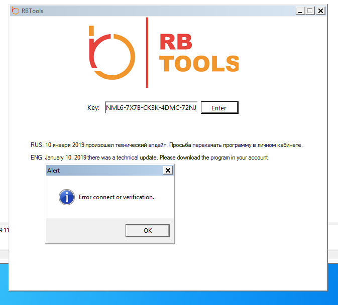Maximize the RBTools window
This screenshot has height=305, width=338.
click(x=310, y=11)
